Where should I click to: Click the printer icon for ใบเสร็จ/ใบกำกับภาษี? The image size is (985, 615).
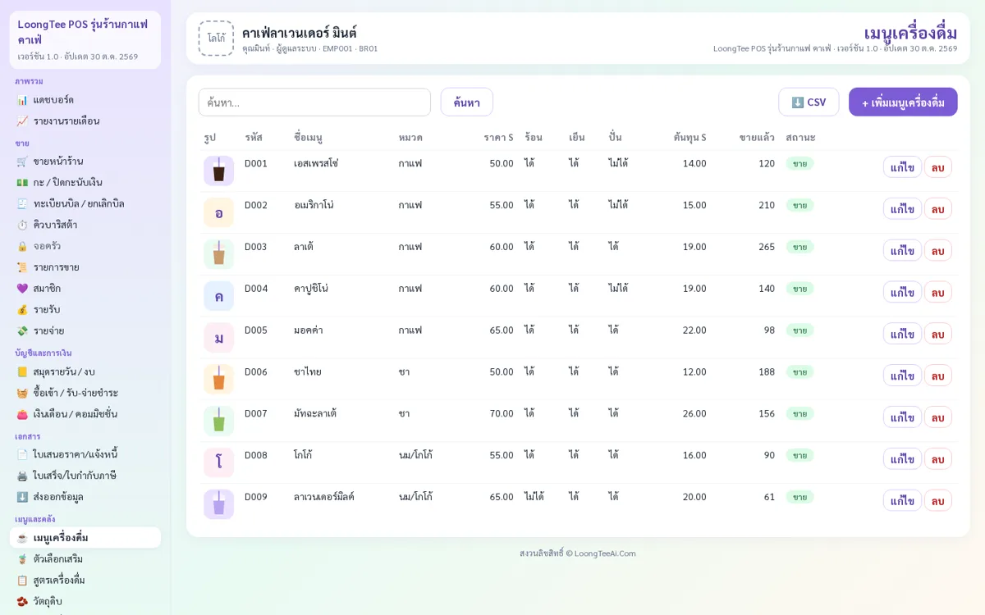click(x=22, y=476)
